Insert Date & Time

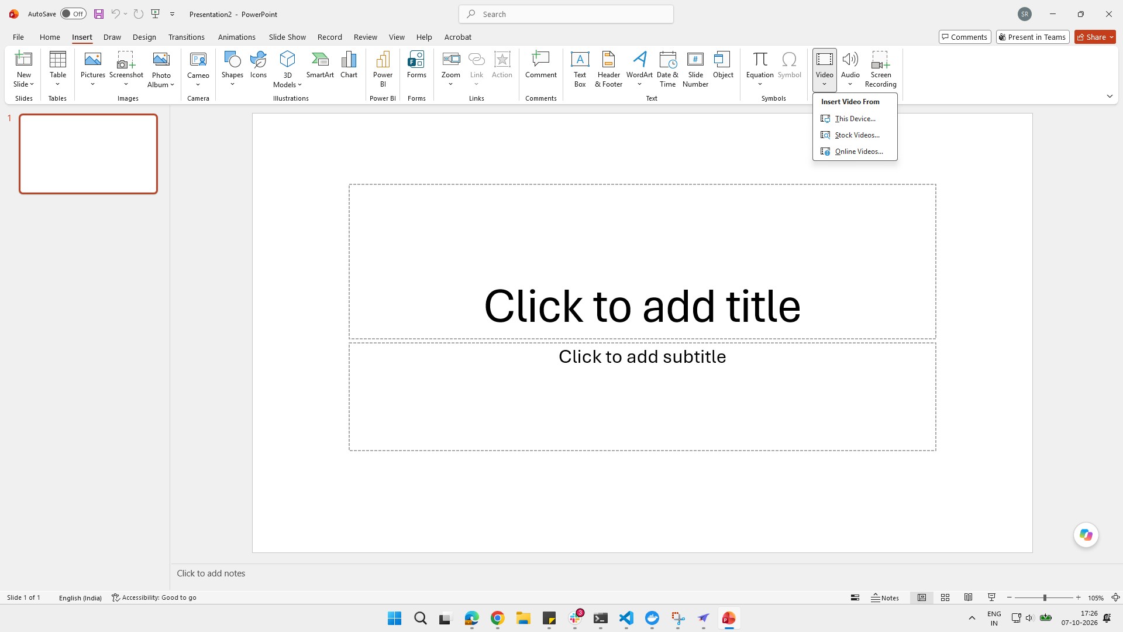[667, 69]
